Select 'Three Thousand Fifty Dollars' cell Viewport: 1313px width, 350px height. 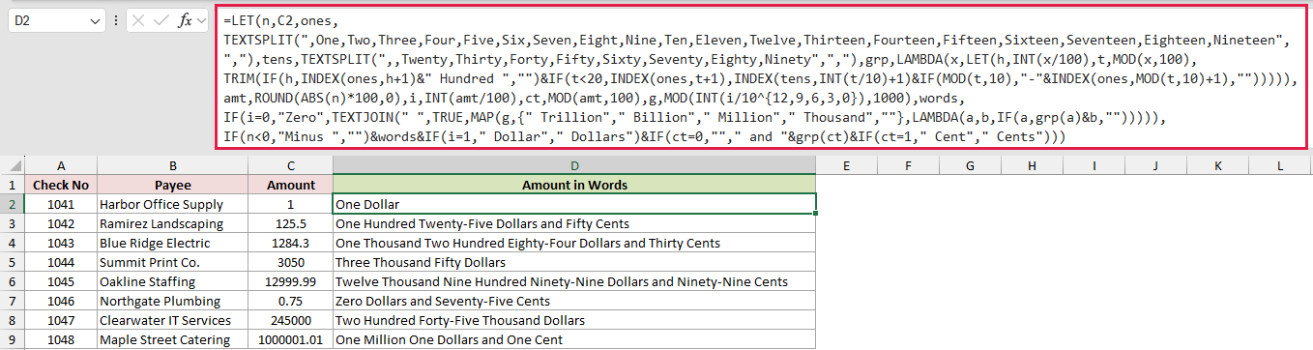coord(574,262)
